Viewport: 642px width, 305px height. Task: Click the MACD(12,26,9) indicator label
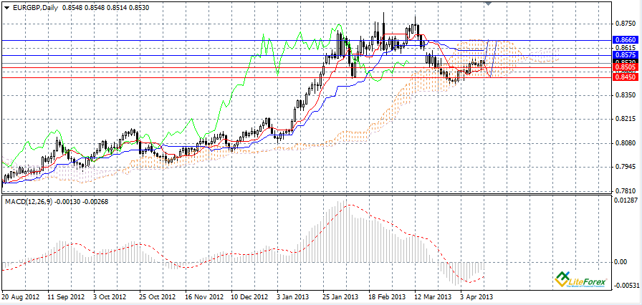tap(32, 202)
